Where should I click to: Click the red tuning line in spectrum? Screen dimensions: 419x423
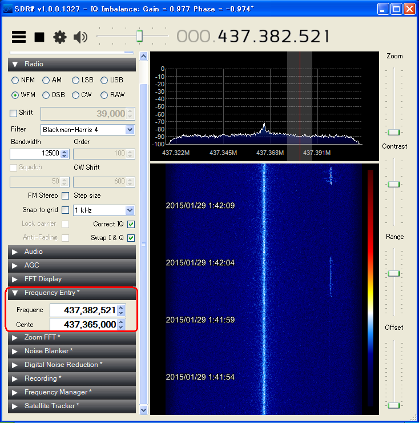coord(300,106)
